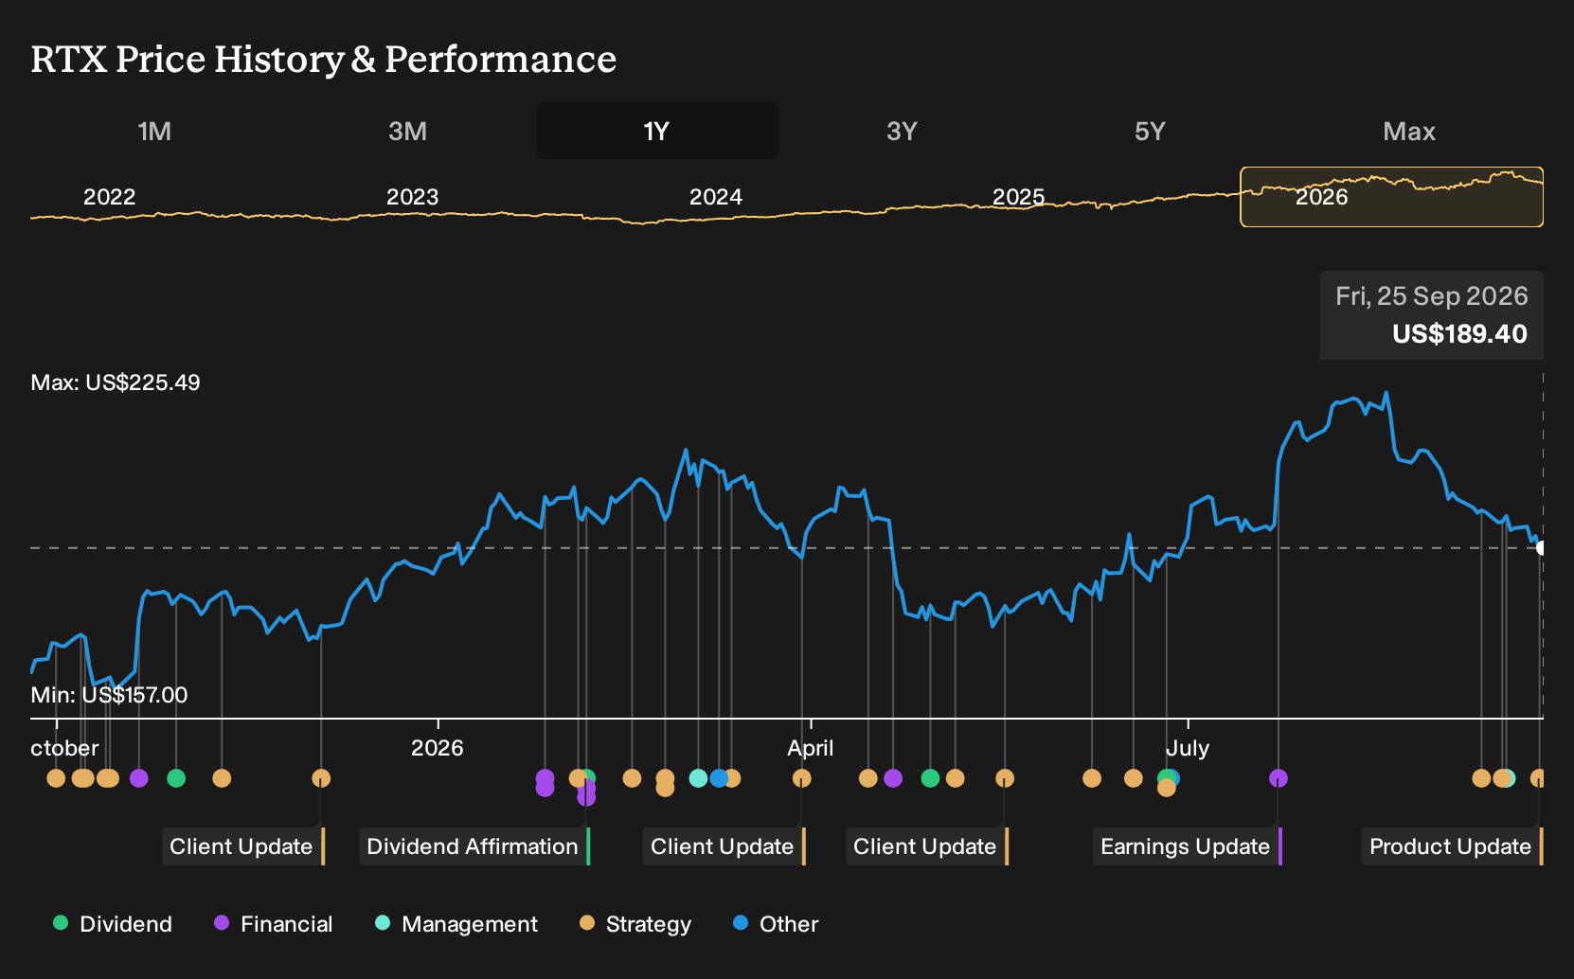Click the purple Financial marker above Earnings Update

[1279, 778]
